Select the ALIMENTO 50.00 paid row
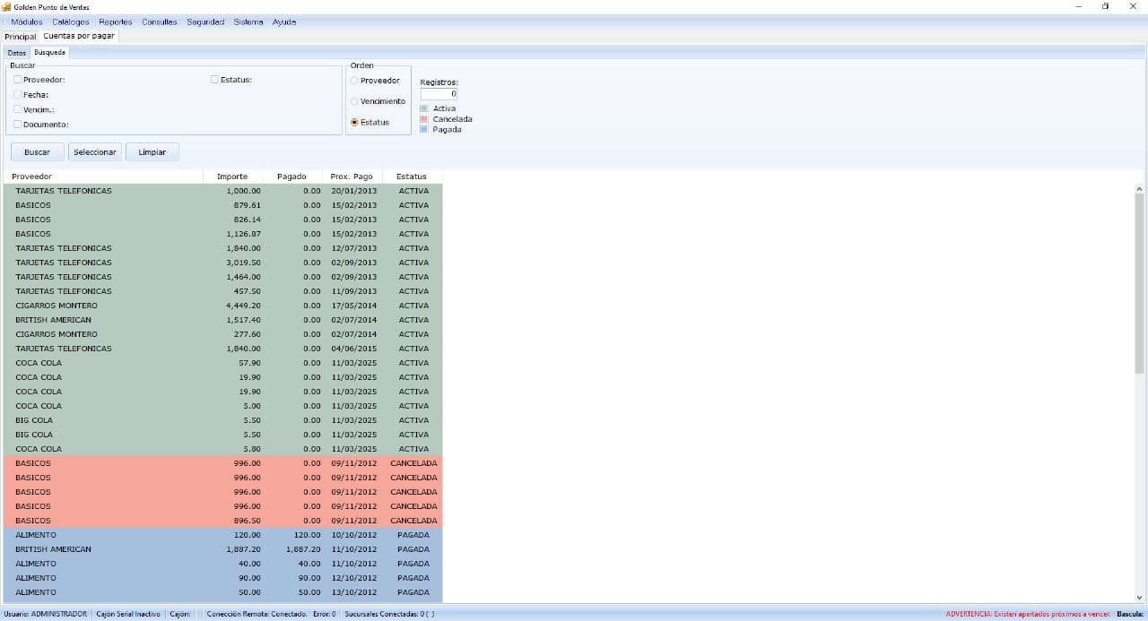Image resolution: width=1148 pixels, height=621 pixels. pyautogui.click(x=223, y=592)
